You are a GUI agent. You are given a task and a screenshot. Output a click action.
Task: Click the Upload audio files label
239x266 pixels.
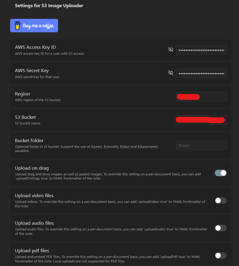click(x=34, y=223)
